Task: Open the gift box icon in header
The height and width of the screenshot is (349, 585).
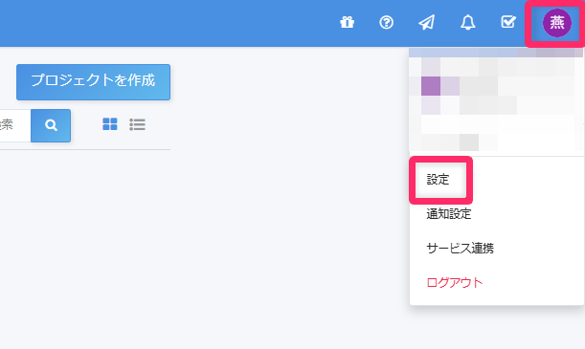Action: pyautogui.click(x=347, y=22)
